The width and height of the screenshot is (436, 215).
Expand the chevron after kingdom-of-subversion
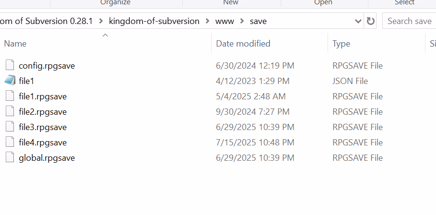[x=207, y=21]
